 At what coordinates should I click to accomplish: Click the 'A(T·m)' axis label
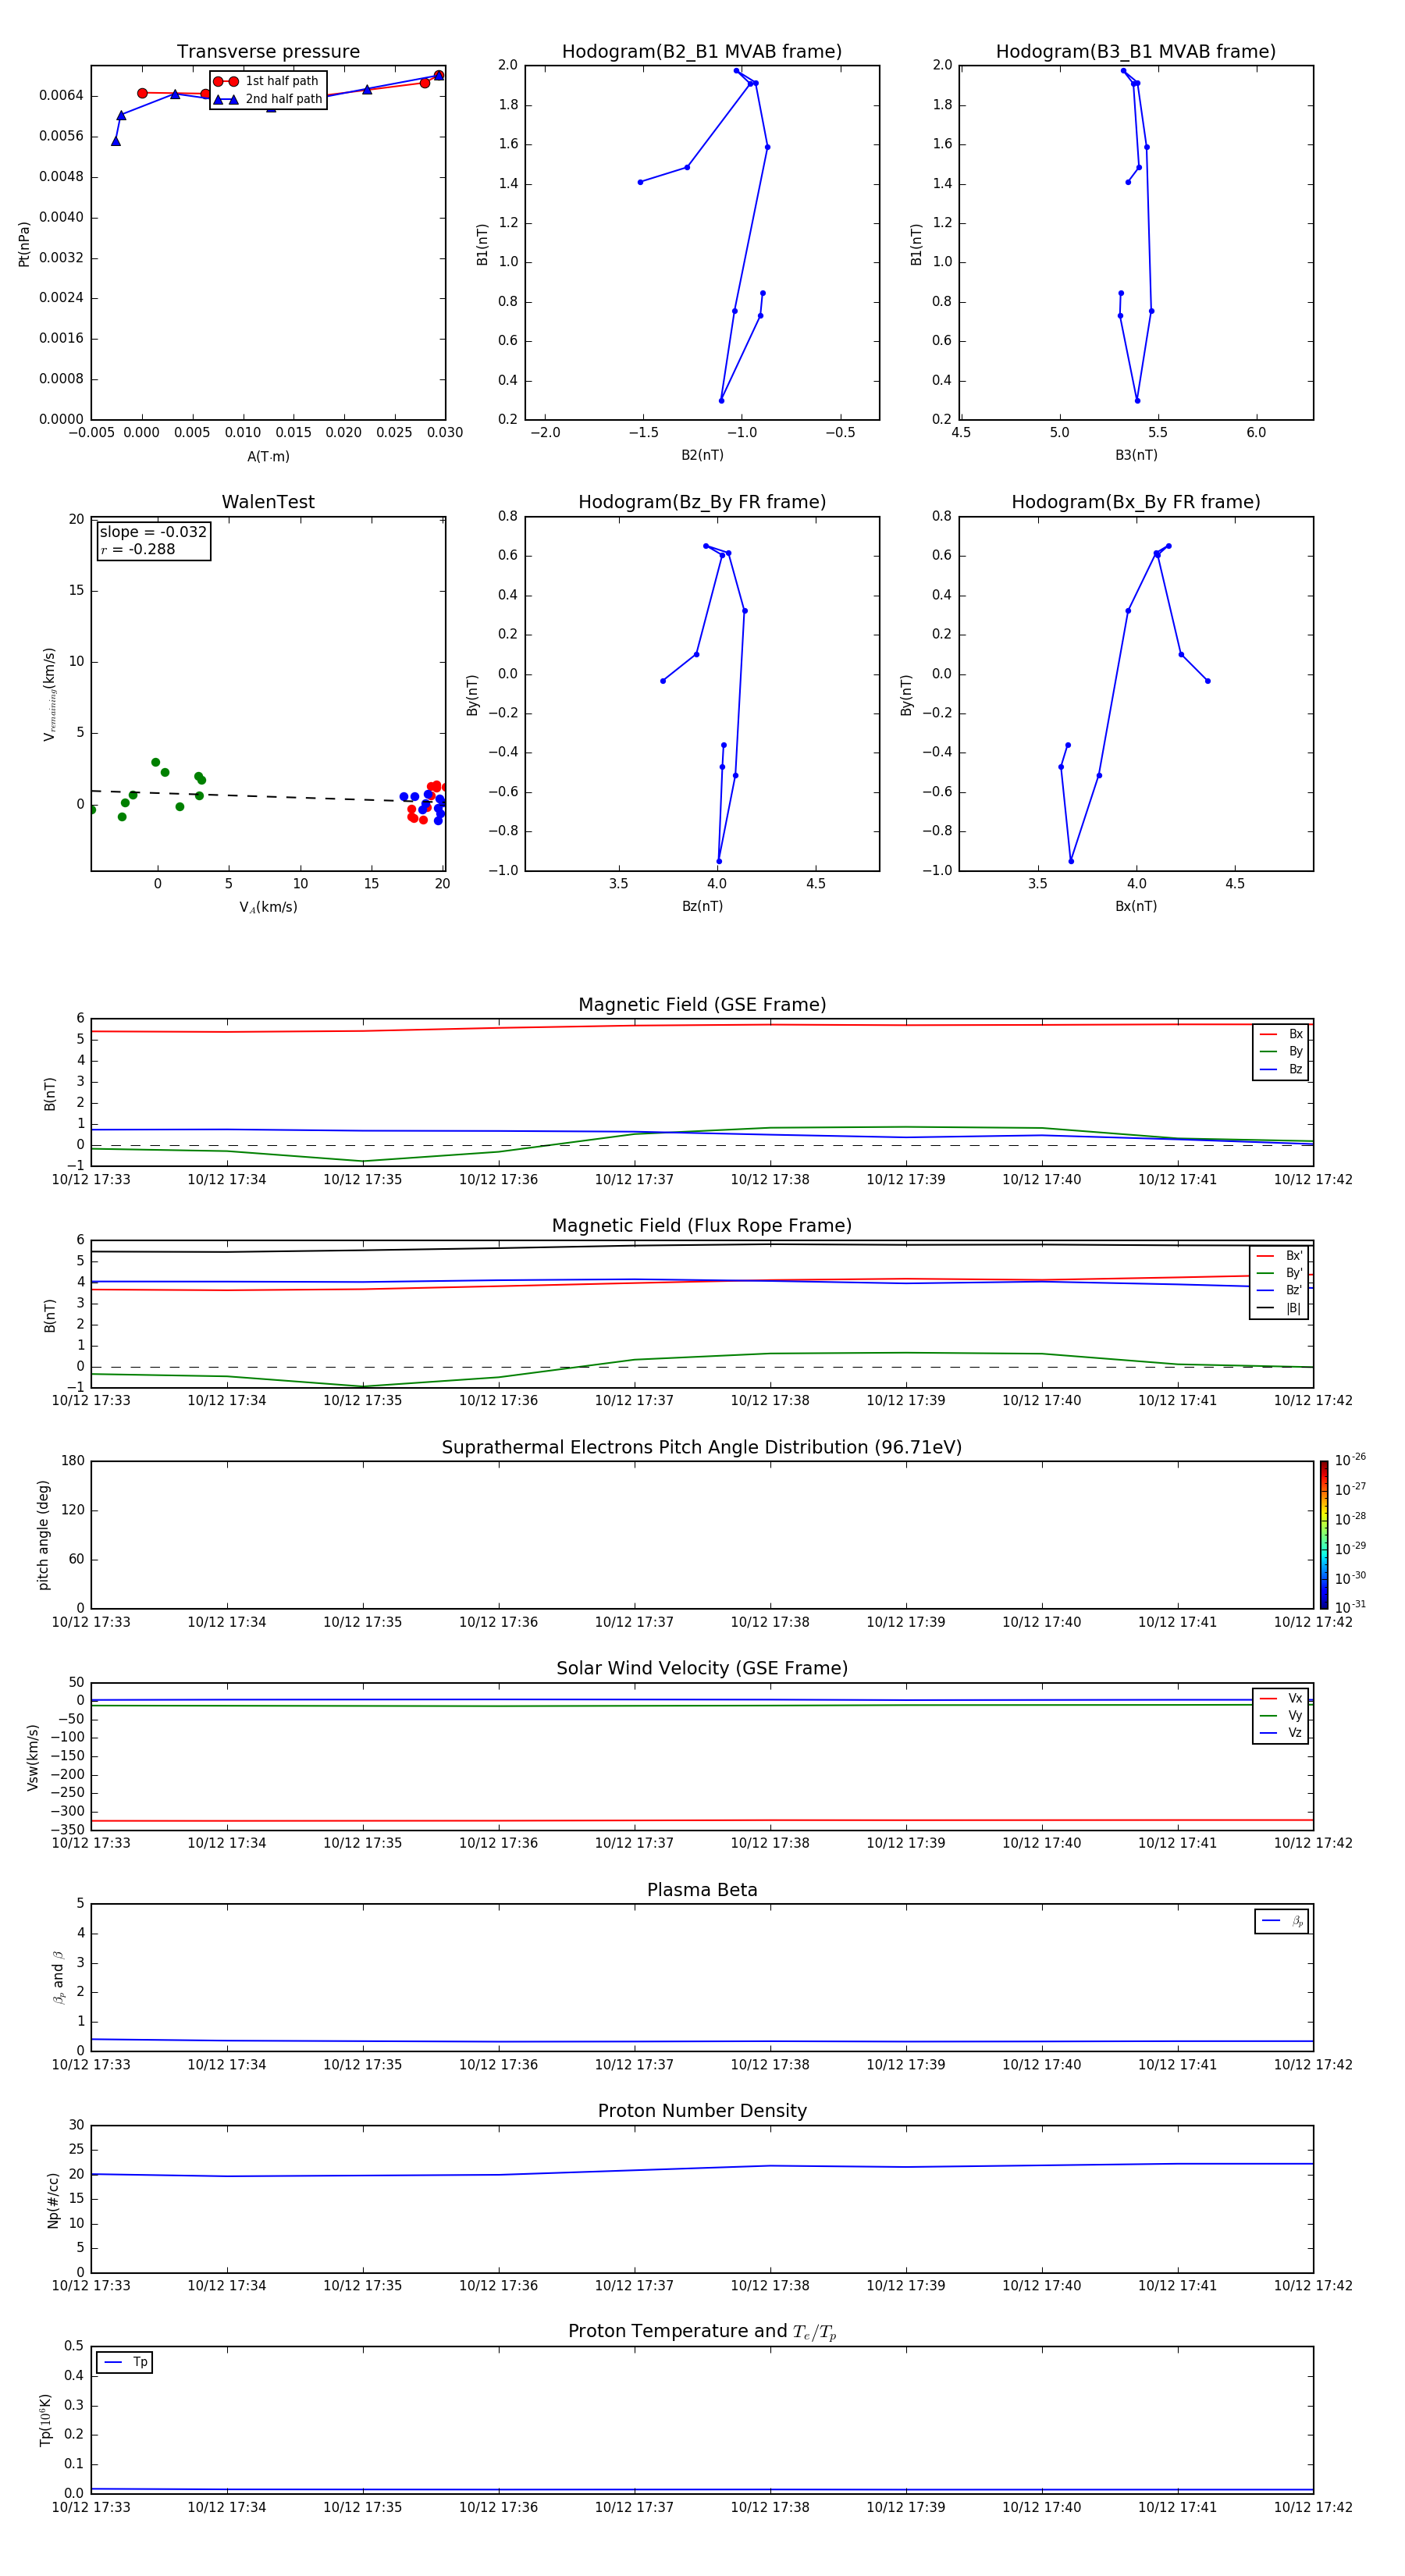(x=268, y=456)
